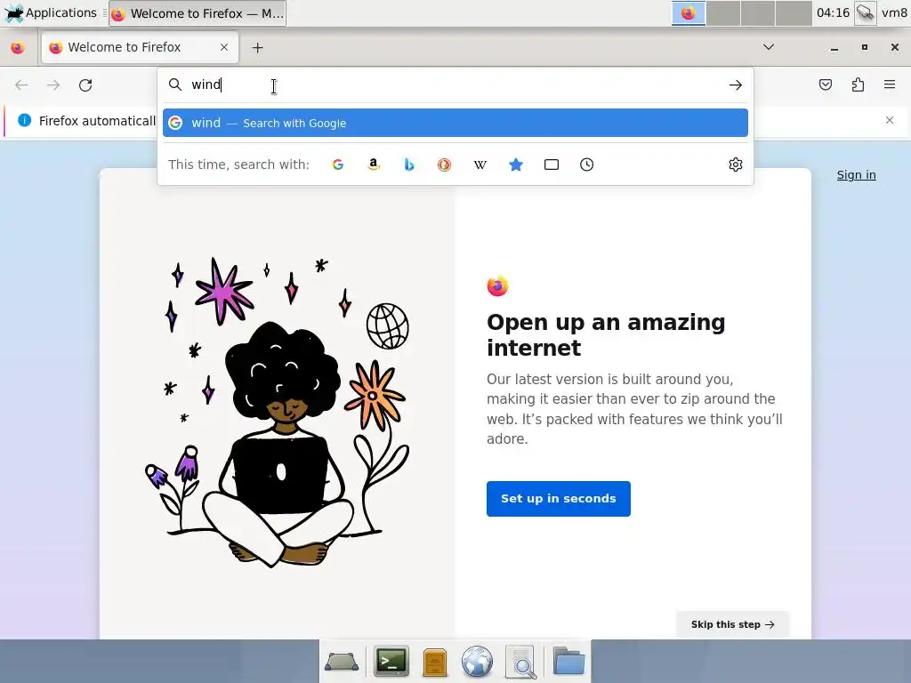Expand the list all tabs chevron

769,47
